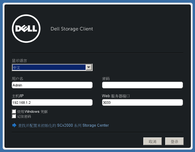
Task: Select the 中文 language combo box
Action: tap(52, 67)
